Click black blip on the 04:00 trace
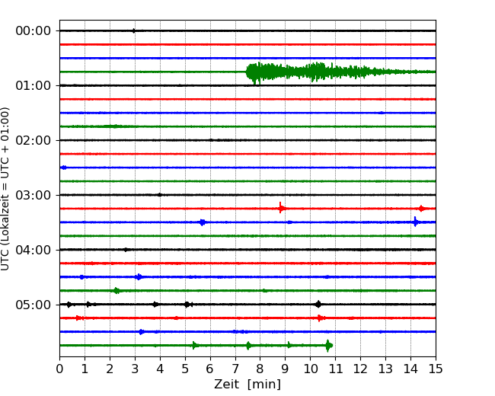This screenshot has width=495, height=396. [126, 250]
